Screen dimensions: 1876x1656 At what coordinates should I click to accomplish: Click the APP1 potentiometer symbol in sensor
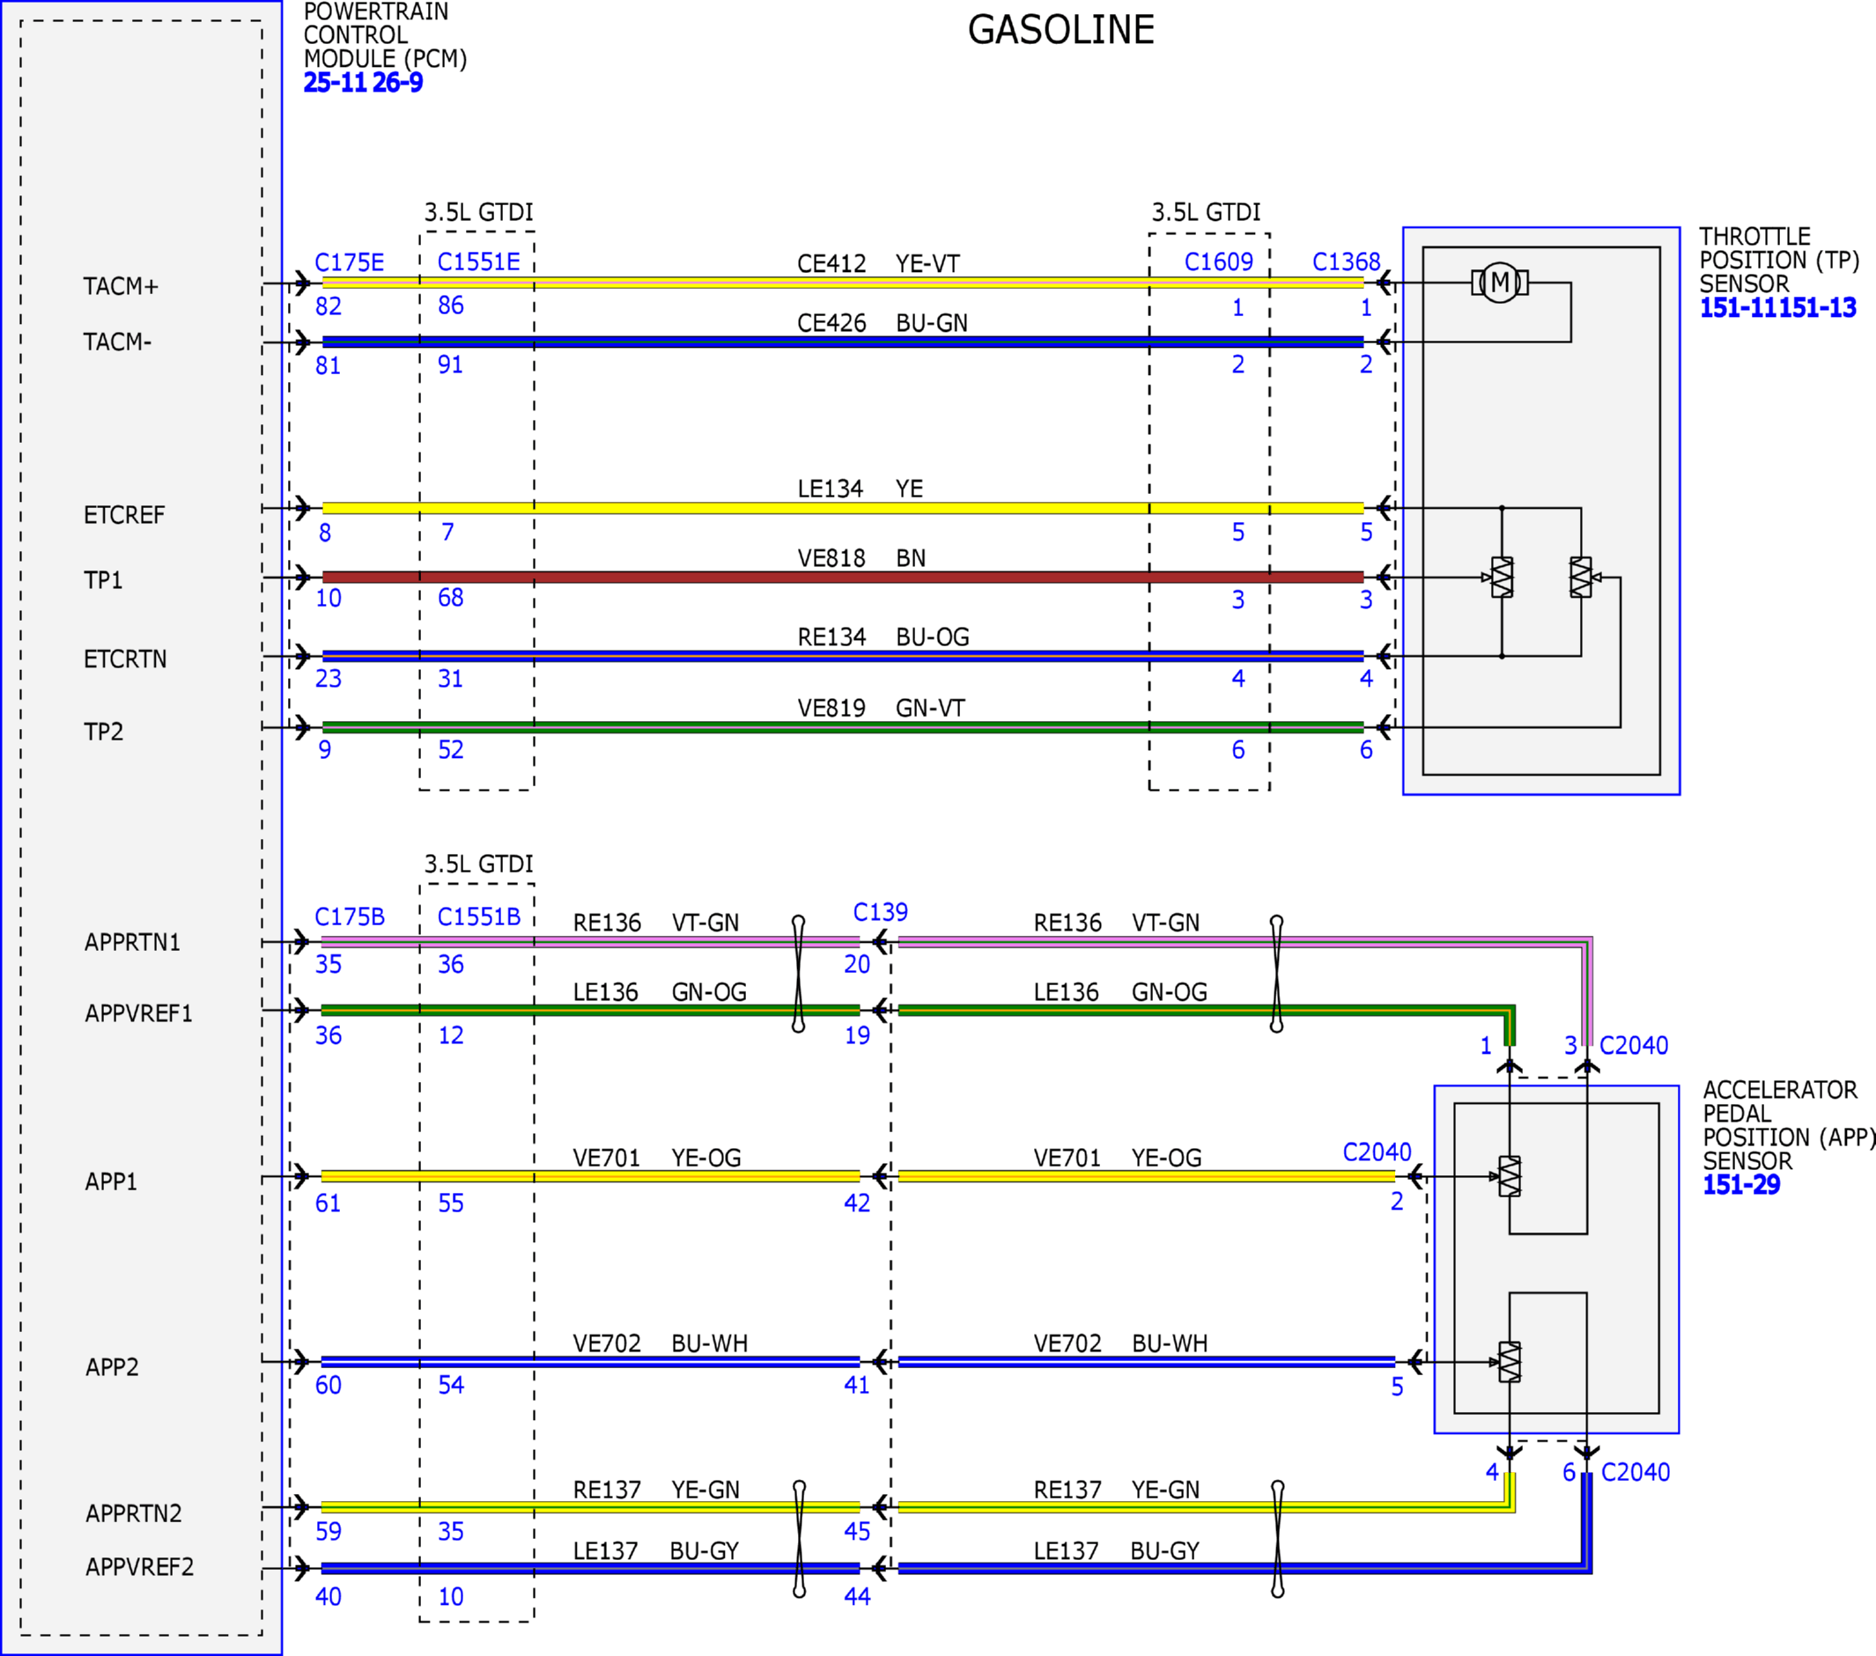coord(1509,1176)
